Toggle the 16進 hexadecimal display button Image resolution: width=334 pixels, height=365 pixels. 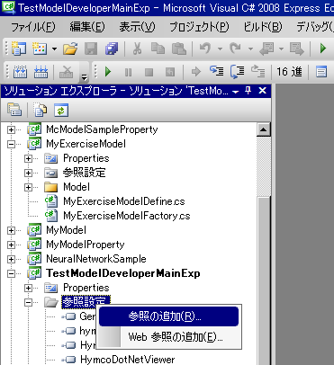289,72
